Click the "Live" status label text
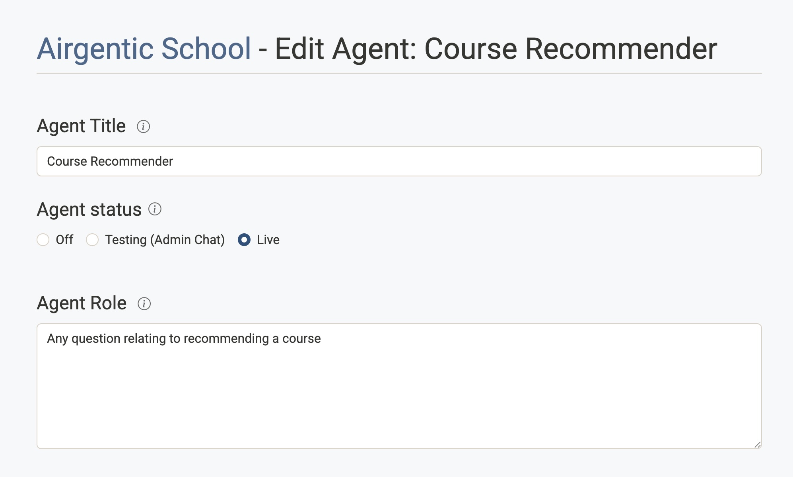This screenshot has height=477, width=793. pyautogui.click(x=268, y=240)
